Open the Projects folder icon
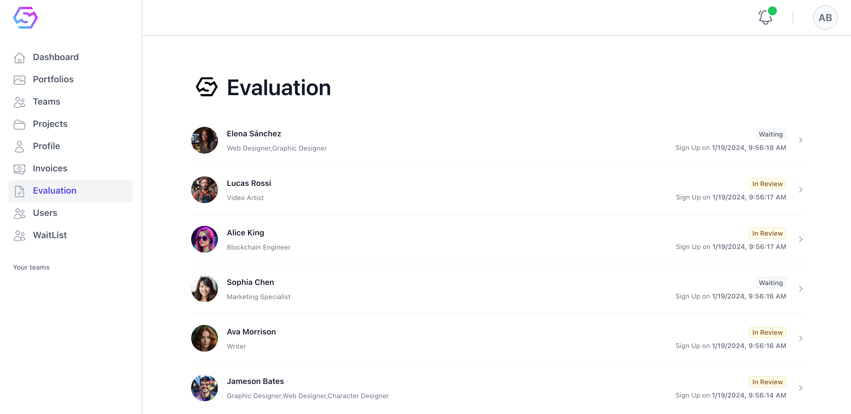The image size is (851, 414). point(20,124)
